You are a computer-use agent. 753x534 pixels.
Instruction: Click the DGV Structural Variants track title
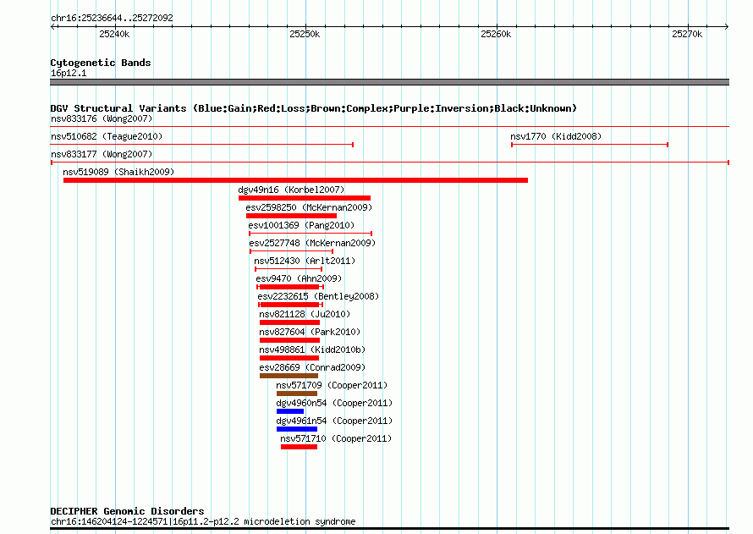point(314,108)
